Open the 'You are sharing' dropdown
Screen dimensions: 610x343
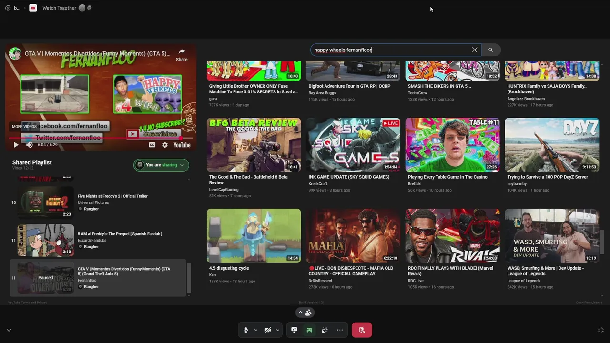[161, 165]
